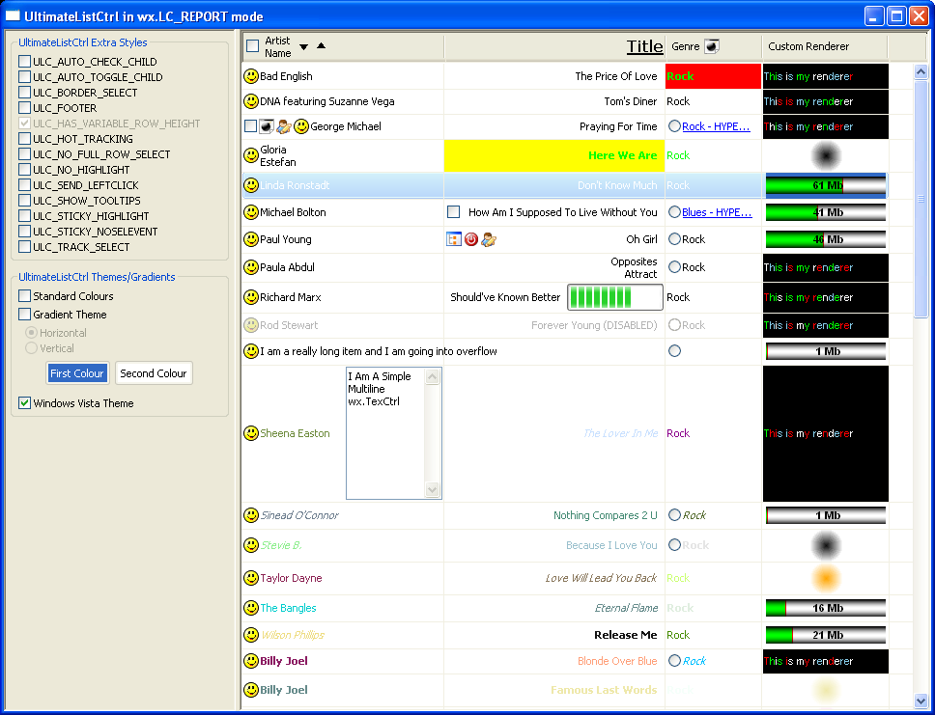The image size is (935, 715).
Task: Enable the ULC_HOT_TRACKING style checkbox
Action: 25,139
